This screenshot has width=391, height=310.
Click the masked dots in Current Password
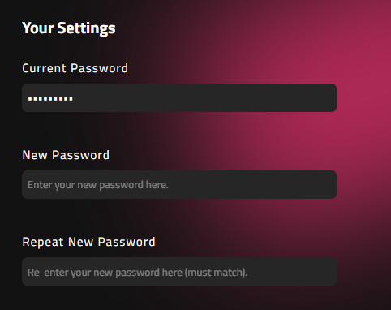(x=50, y=99)
